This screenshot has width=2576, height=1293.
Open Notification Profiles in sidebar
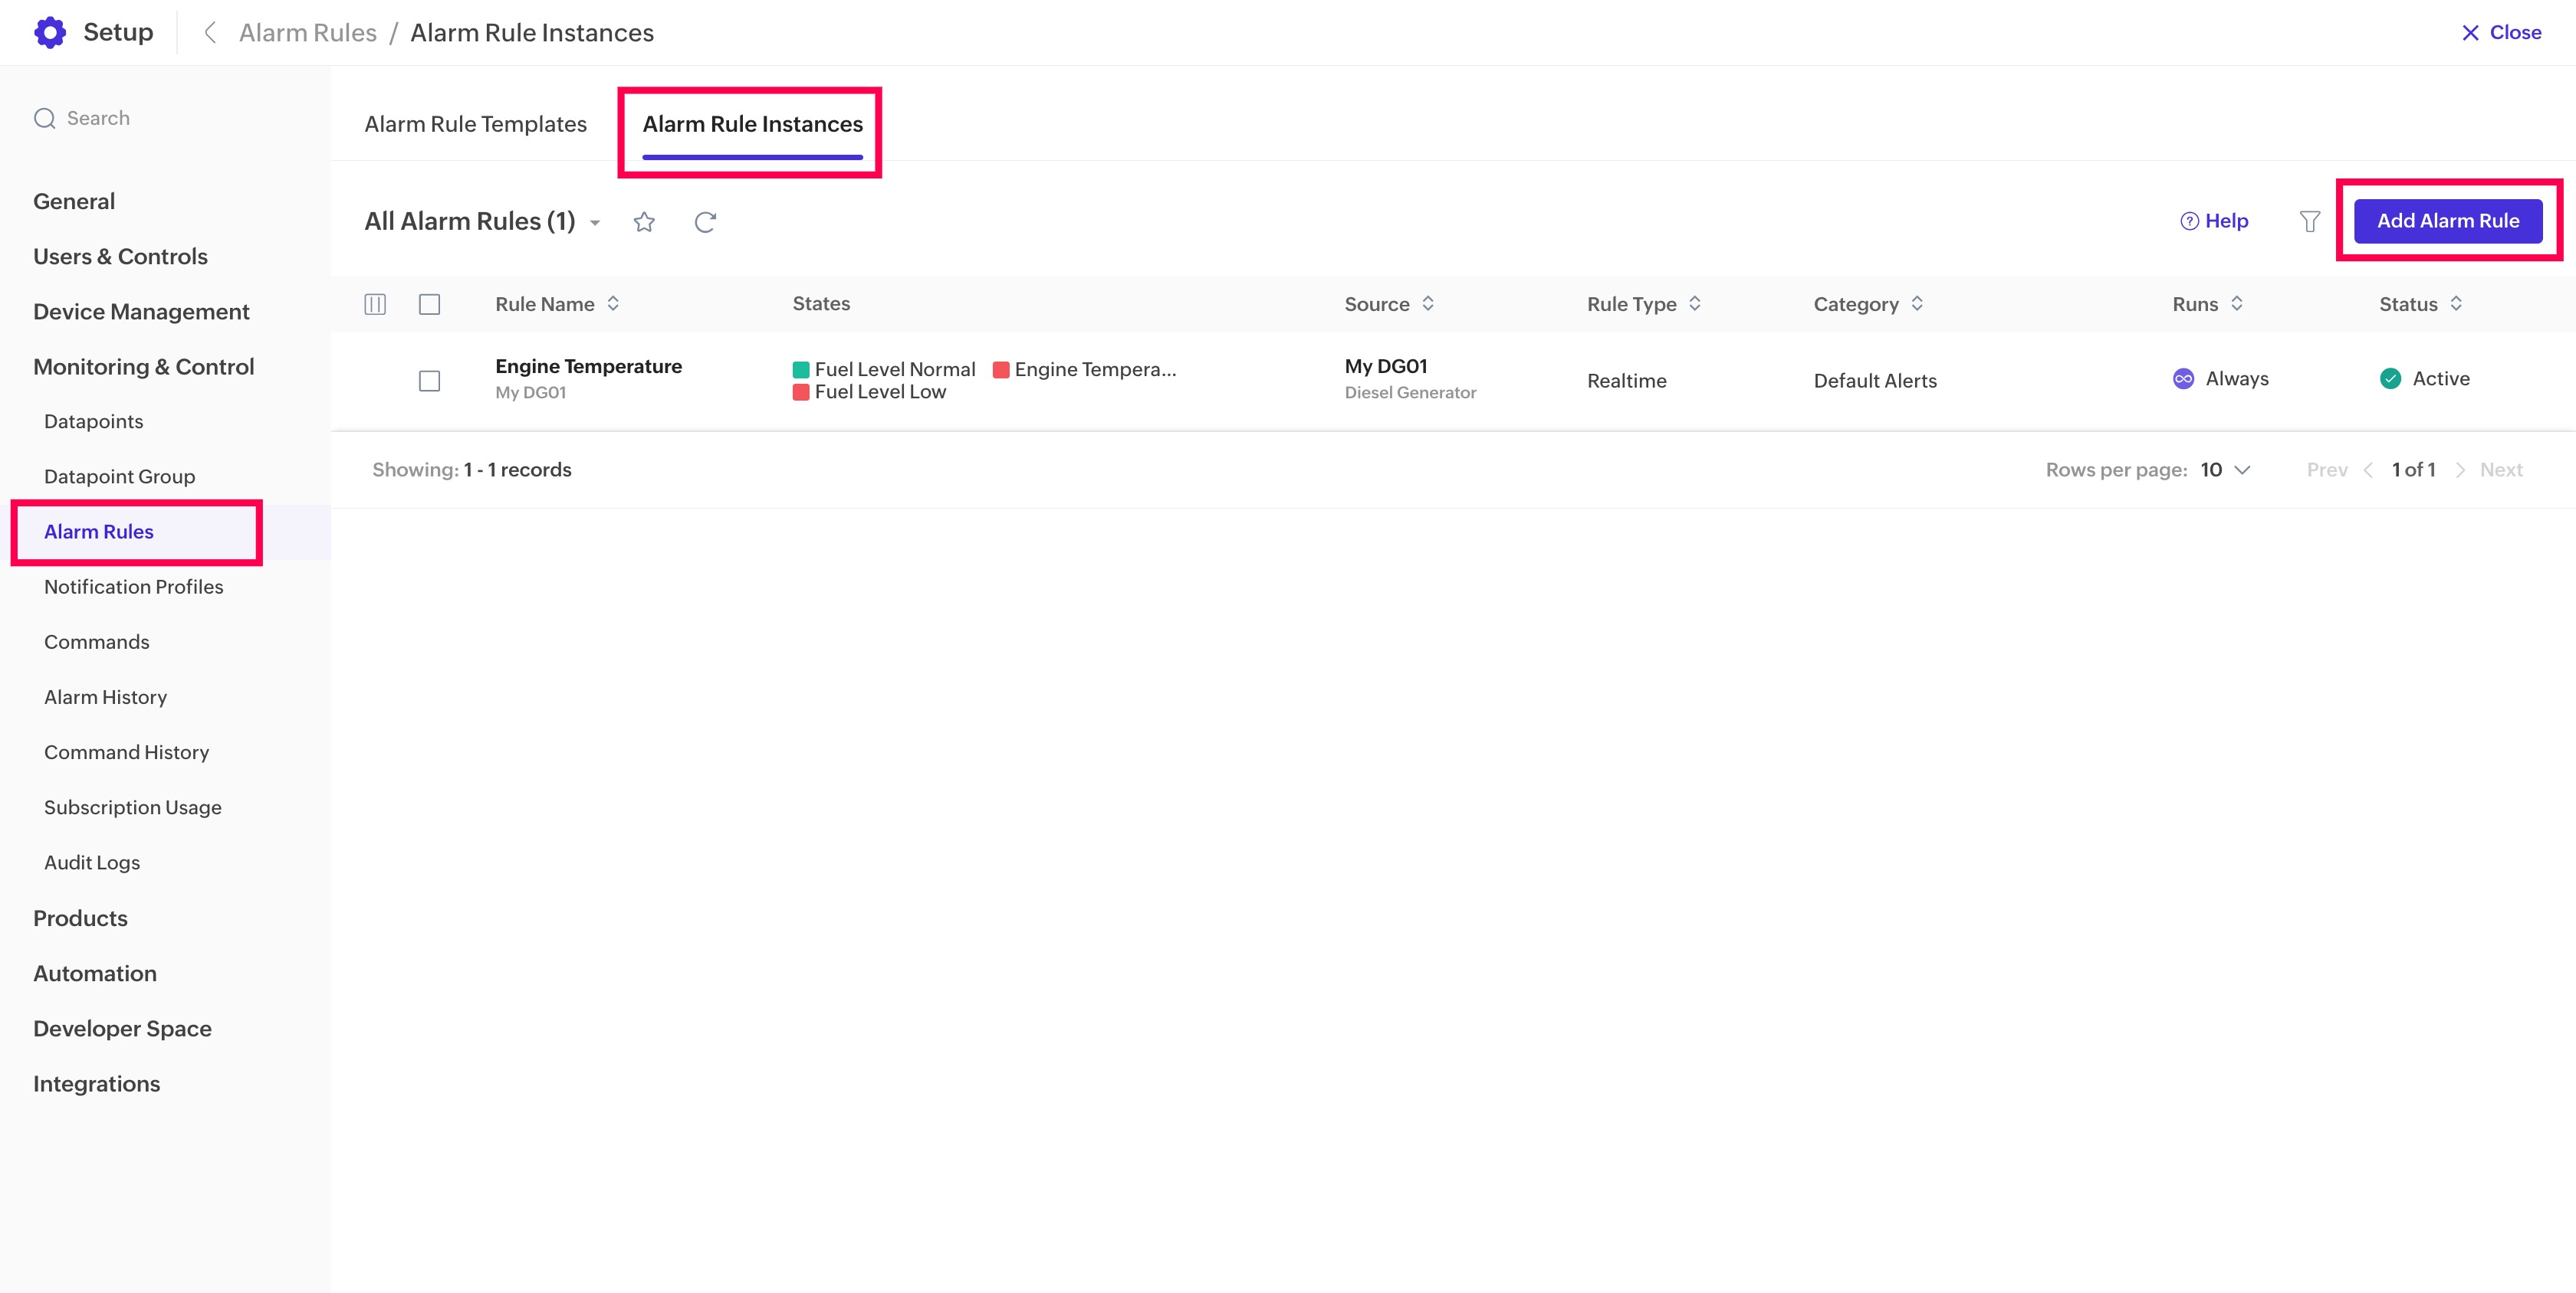(133, 587)
